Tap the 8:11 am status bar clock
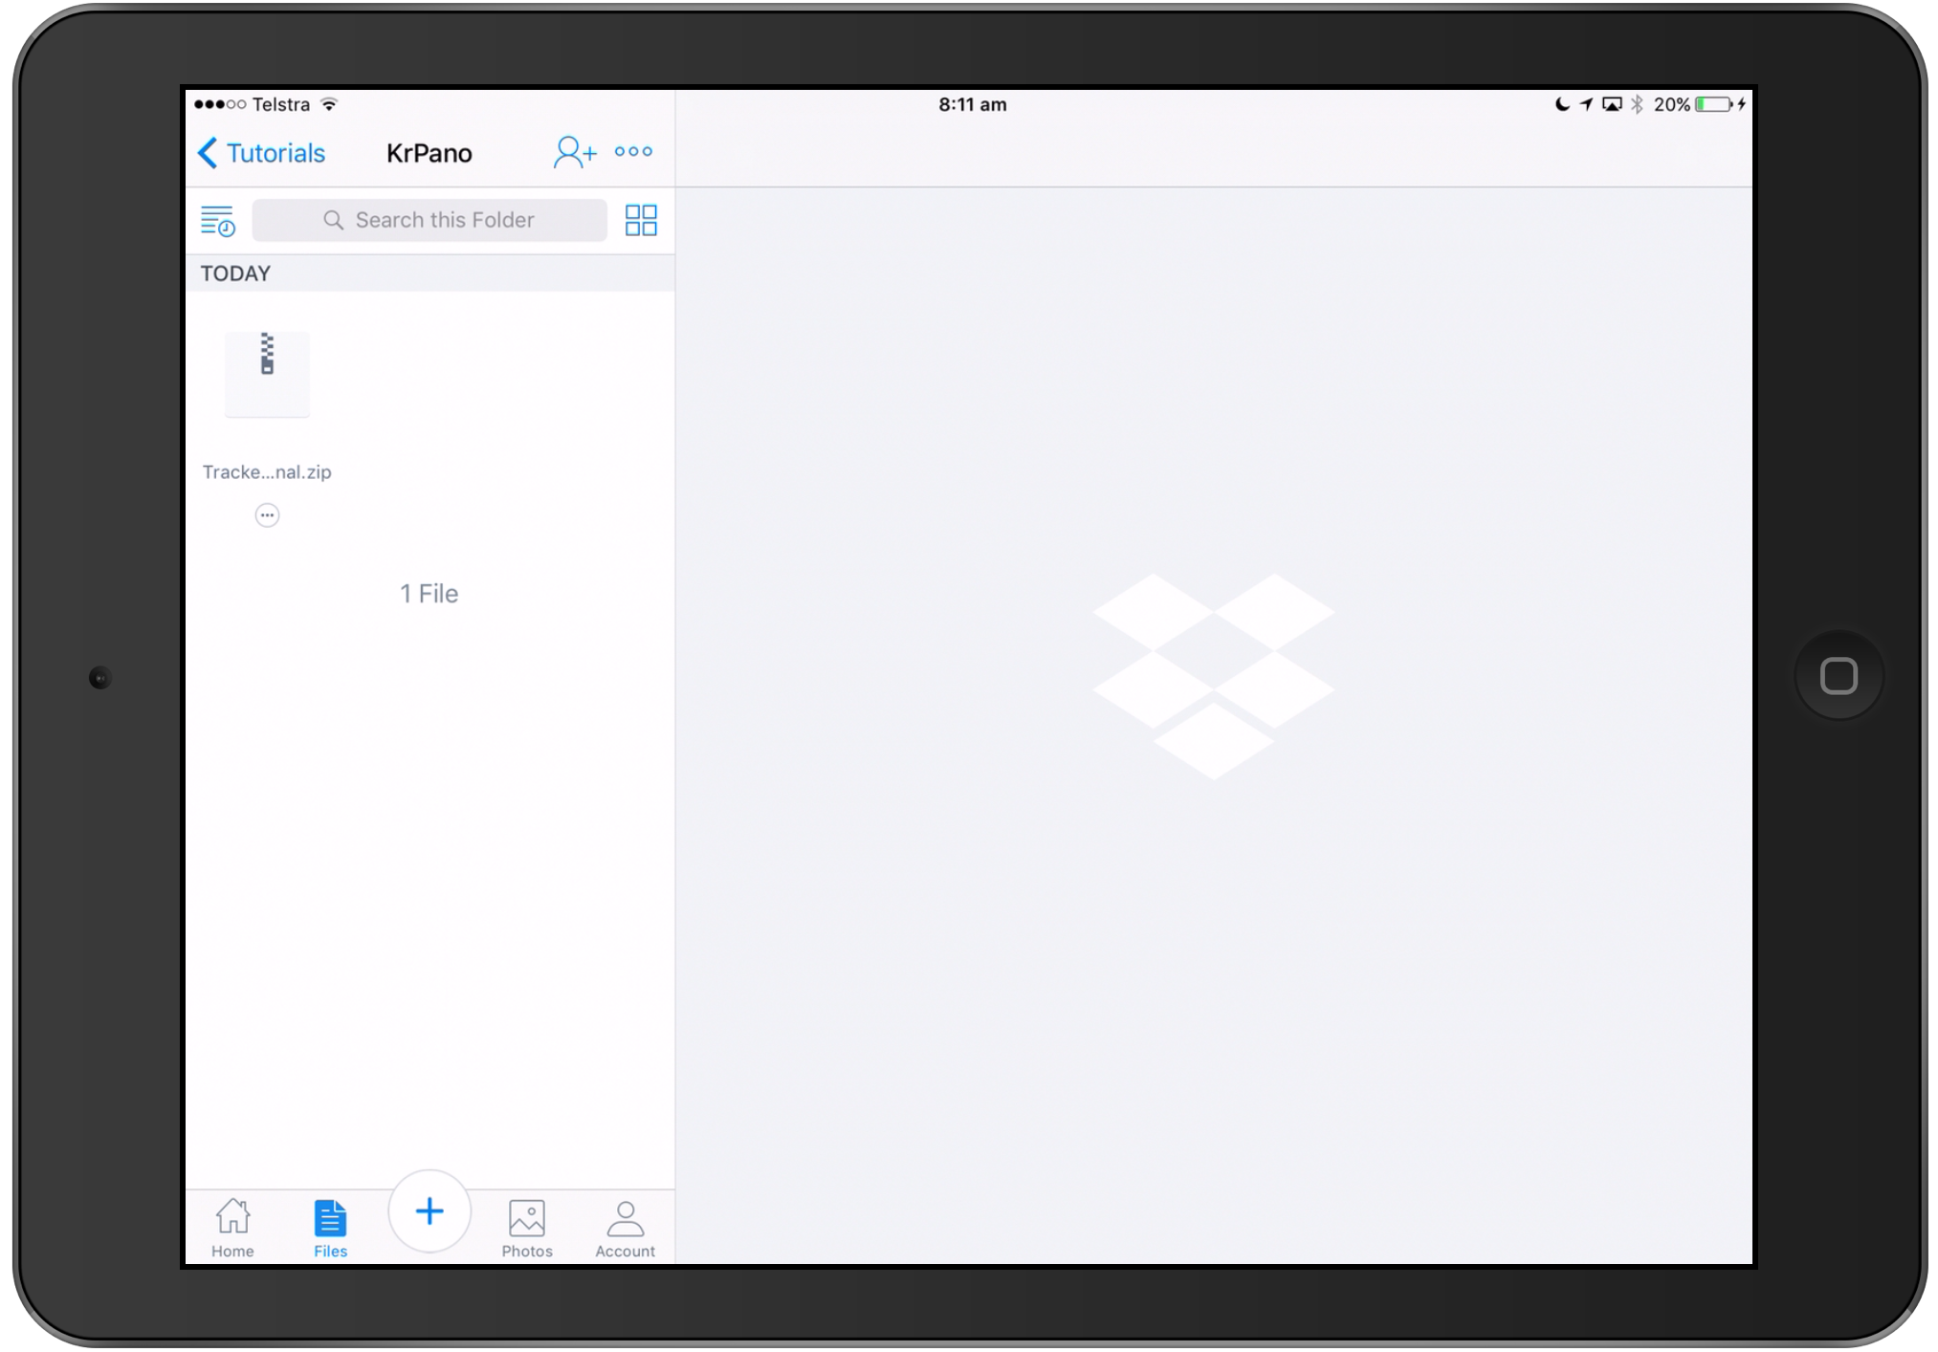Viewport: 1938px width, 1352px height. (972, 104)
